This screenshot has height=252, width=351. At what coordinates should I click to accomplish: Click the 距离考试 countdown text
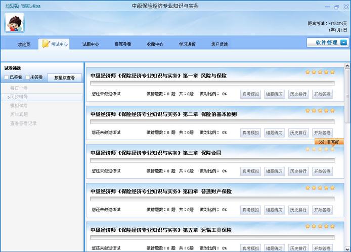[327, 23]
